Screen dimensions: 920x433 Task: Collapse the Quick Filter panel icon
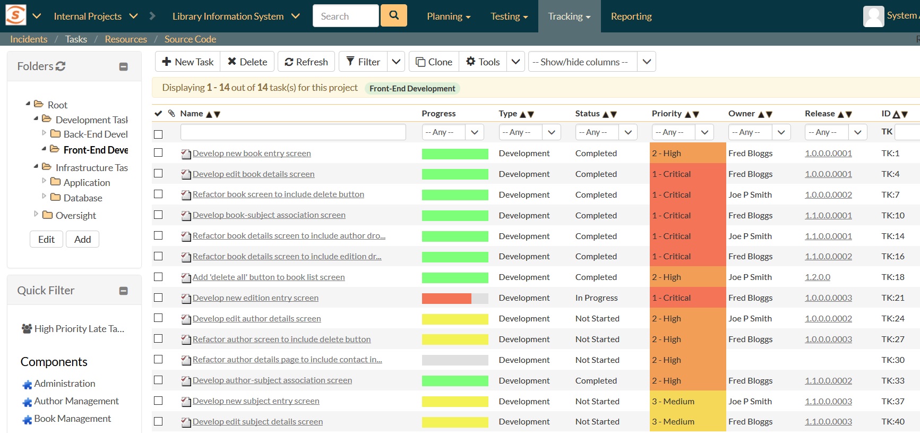[123, 291]
